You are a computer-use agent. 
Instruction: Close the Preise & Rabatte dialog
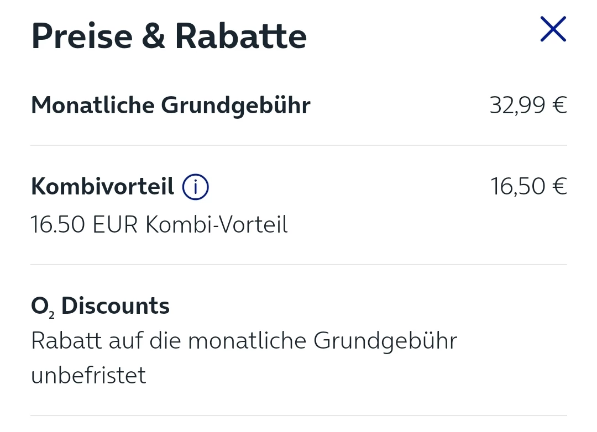pyautogui.click(x=553, y=29)
